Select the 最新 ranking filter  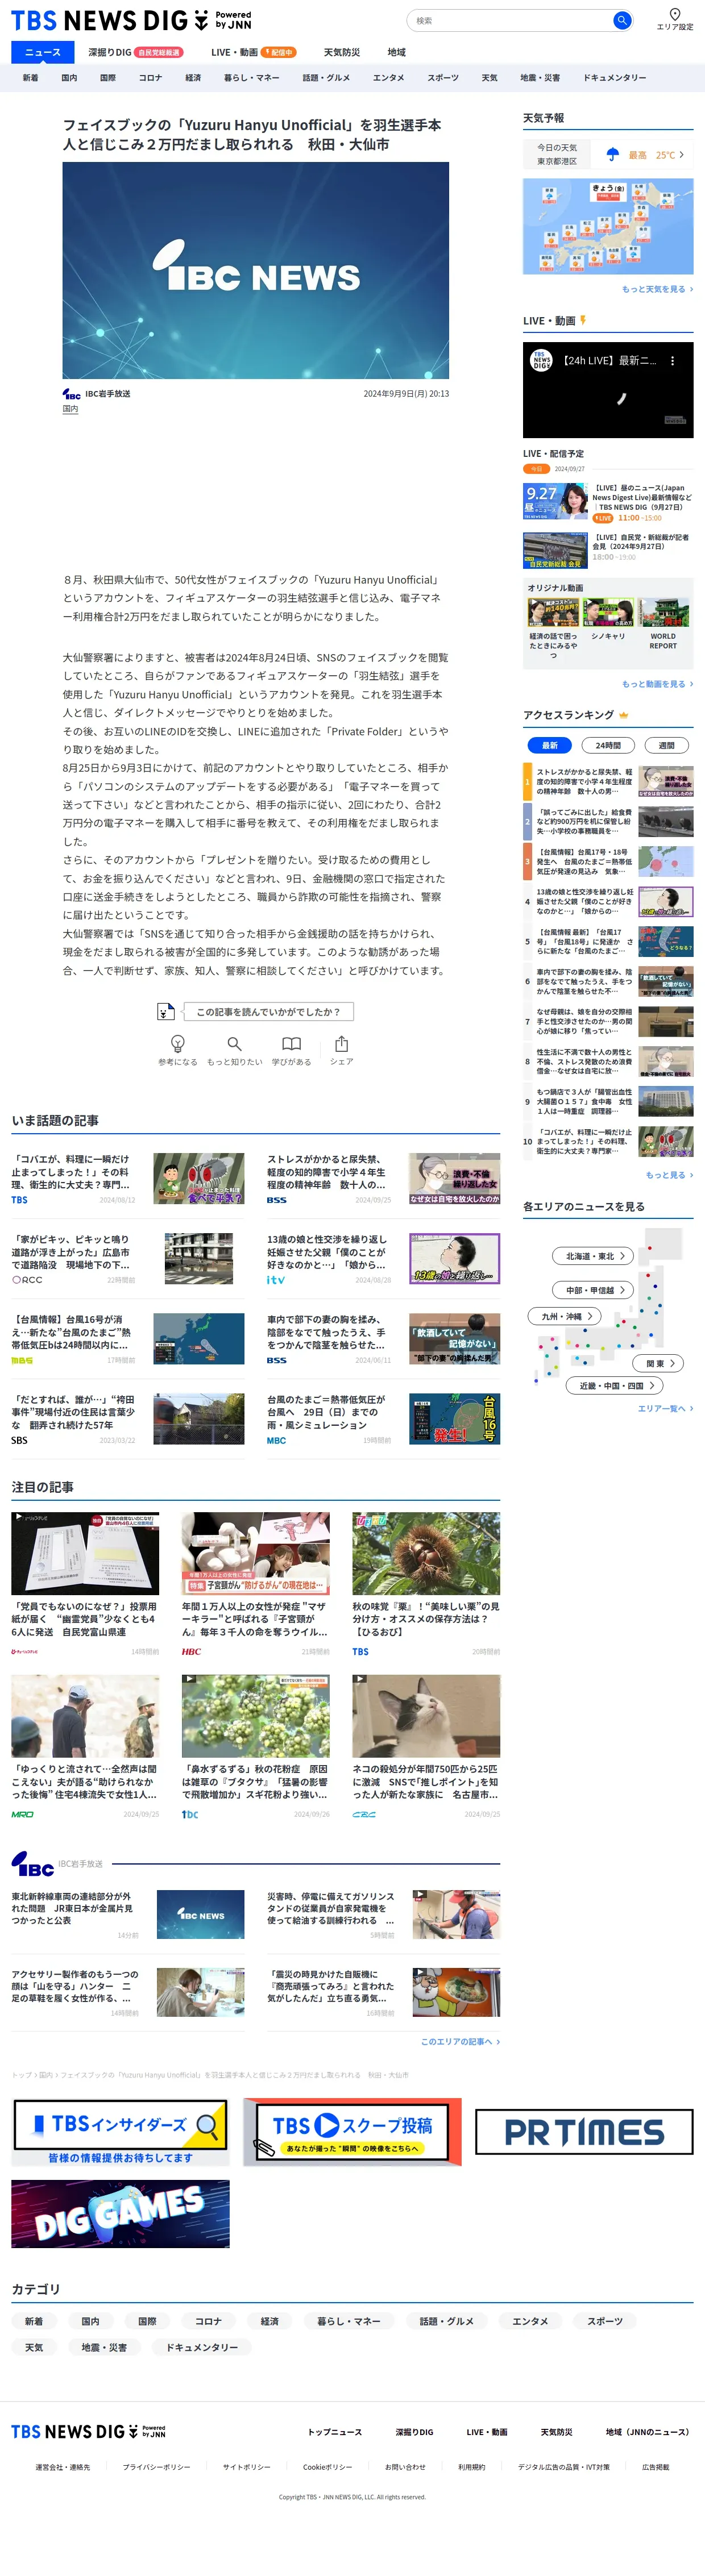click(x=549, y=745)
